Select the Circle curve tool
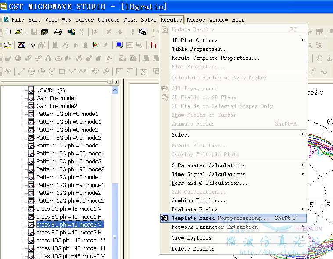This screenshot has width=333, height=259. pos(32,71)
